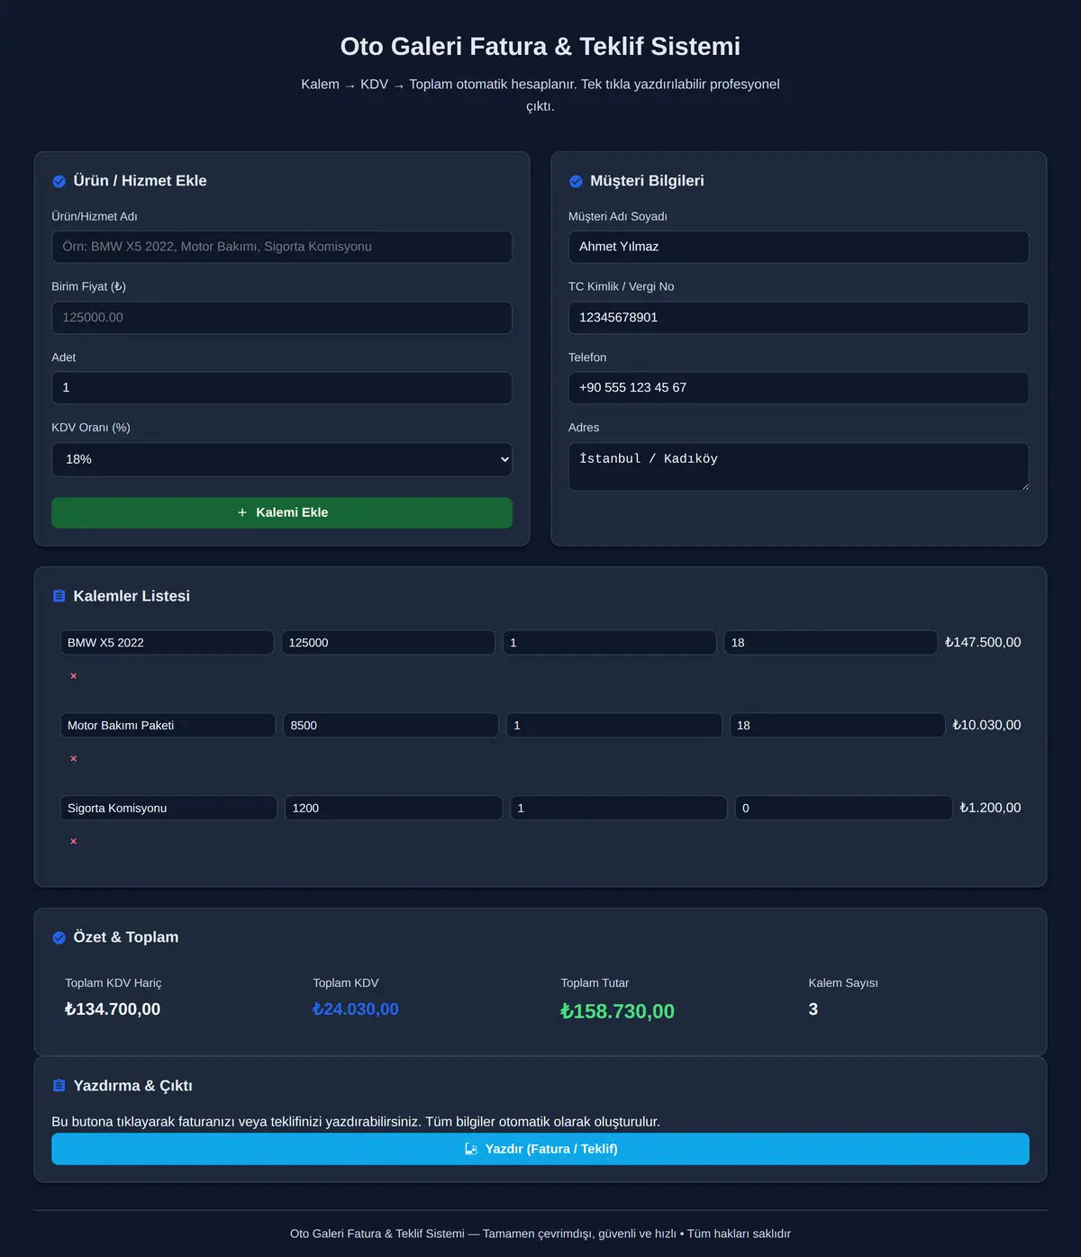Screen dimensions: 1081x1257
Task: Click the checkmark icon beside Özet & Toplam
Action: click(x=59, y=937)
